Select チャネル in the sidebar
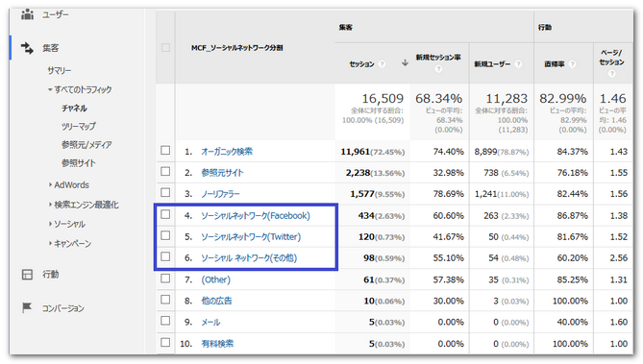643x364 pixels. (74, 109)
